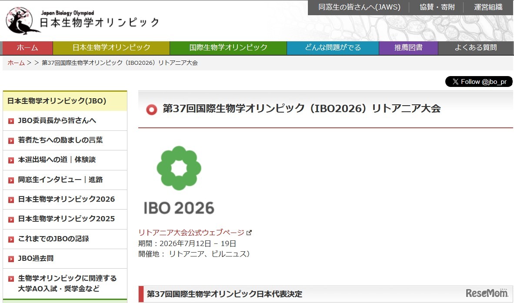Click the red arrow icon beside 日本生物学オリンピック2026
Screen dimensions: 514x303
11,200
